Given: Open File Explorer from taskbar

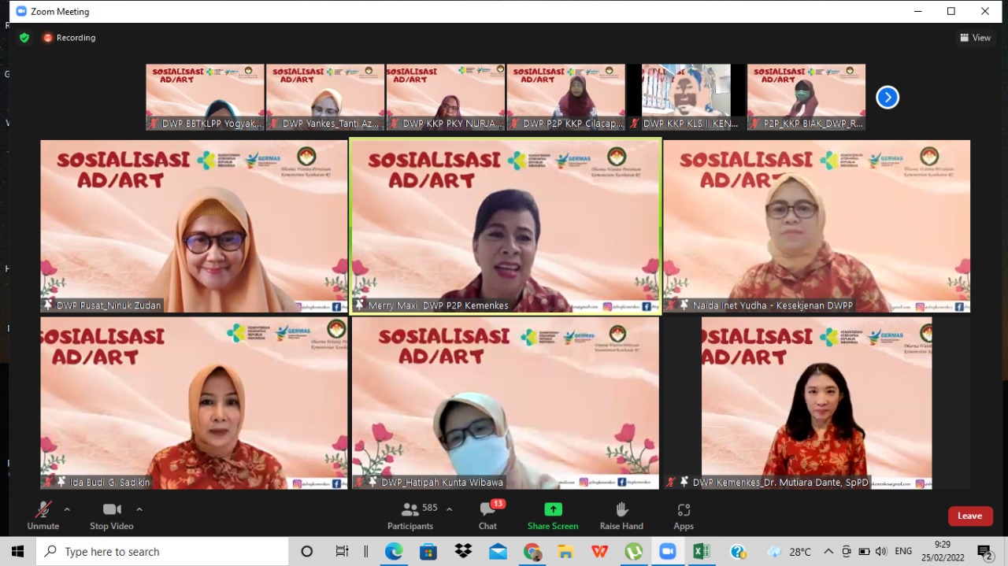Looking at the screenshot, I should click(x=567, y=552).
